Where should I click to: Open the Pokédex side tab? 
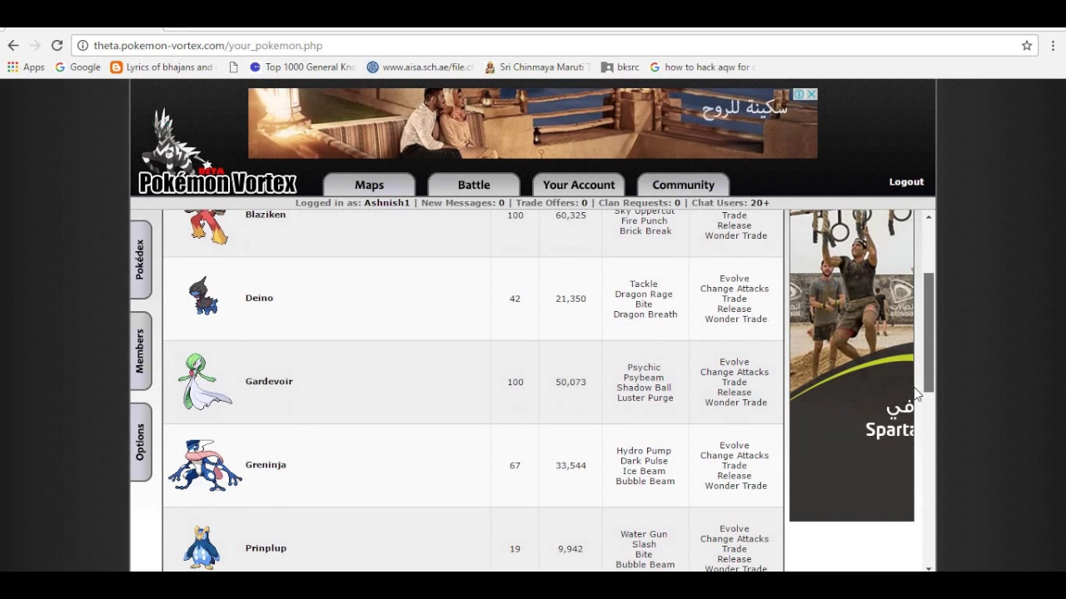tap(140, 260)
